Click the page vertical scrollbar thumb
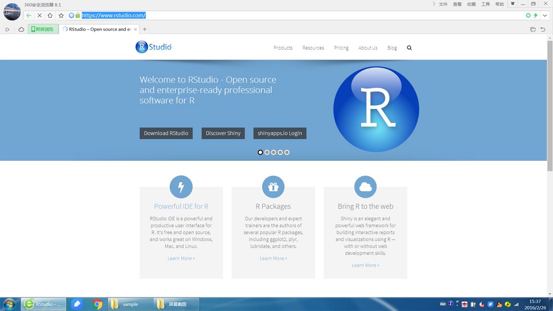 tap(550, 106)
